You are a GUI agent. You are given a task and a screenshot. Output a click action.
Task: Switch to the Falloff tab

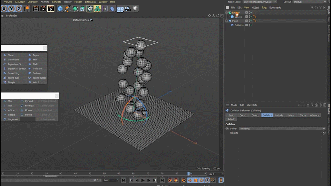[231, 119]
